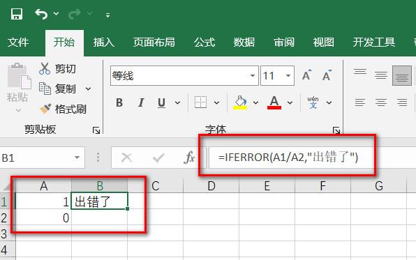Select column F header
Screen dimensions: 416x260
(322, 186)
